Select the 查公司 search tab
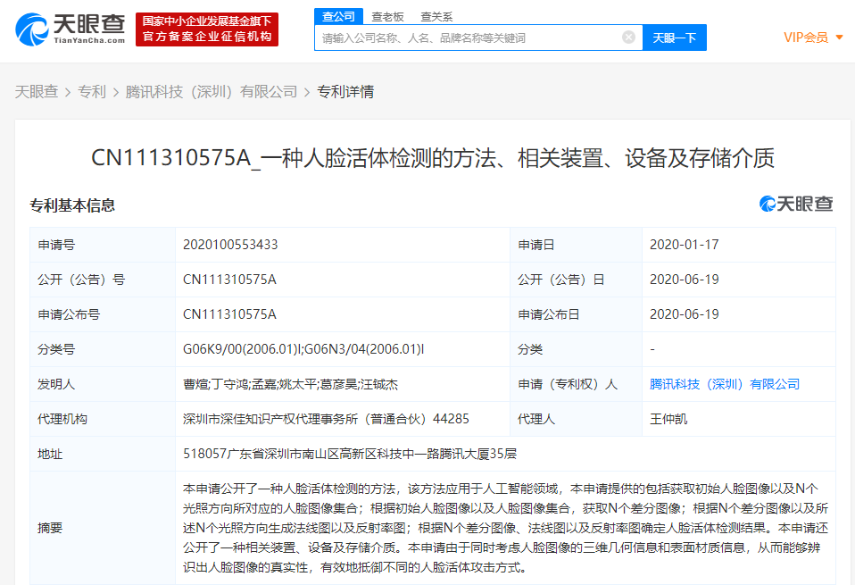 coord(338,16)
